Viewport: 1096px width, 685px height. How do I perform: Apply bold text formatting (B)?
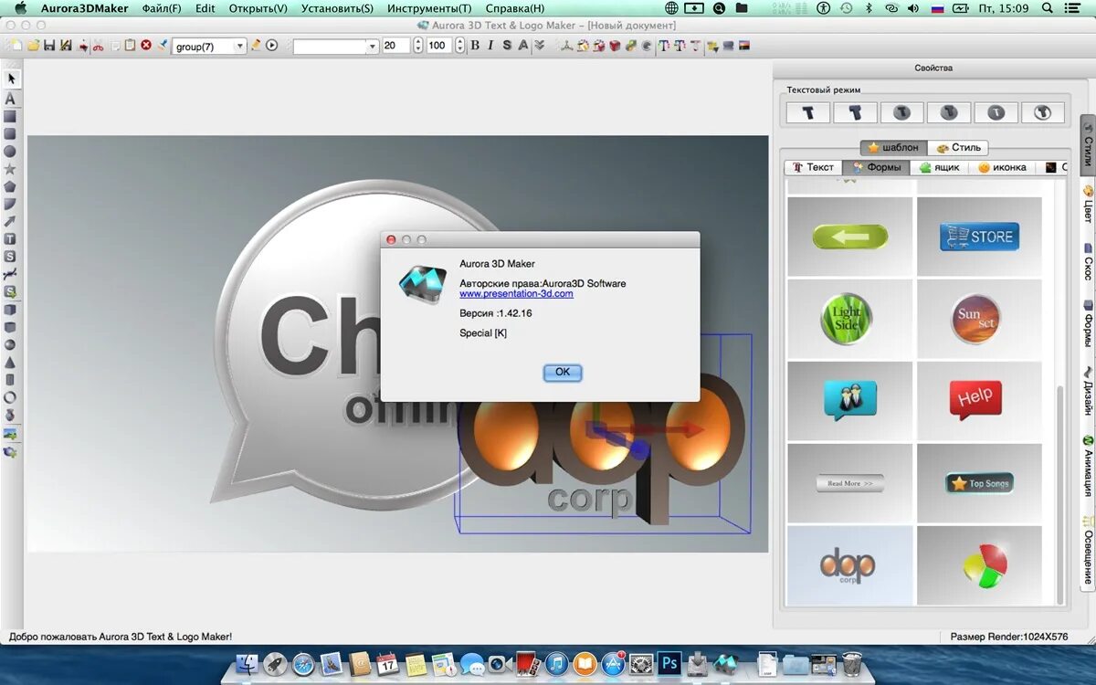[x=474, y=46]
